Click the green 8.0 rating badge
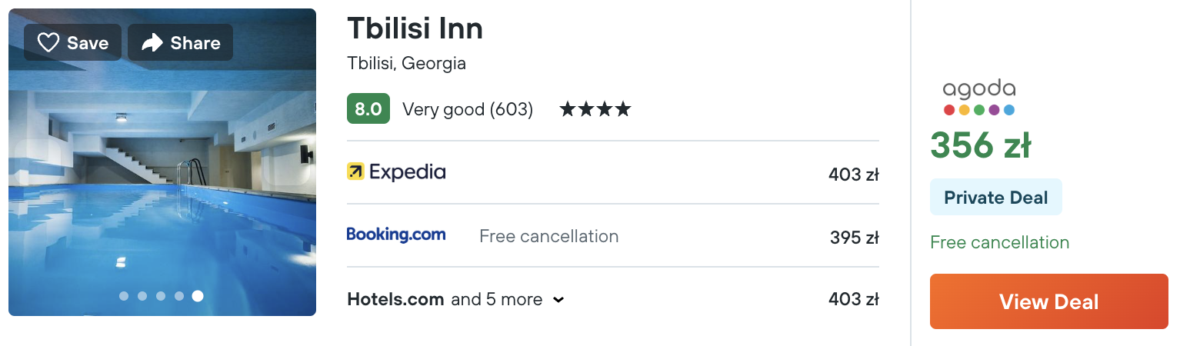The height and width of the screenshot is (346, 1180). click(x=368, y=109)
